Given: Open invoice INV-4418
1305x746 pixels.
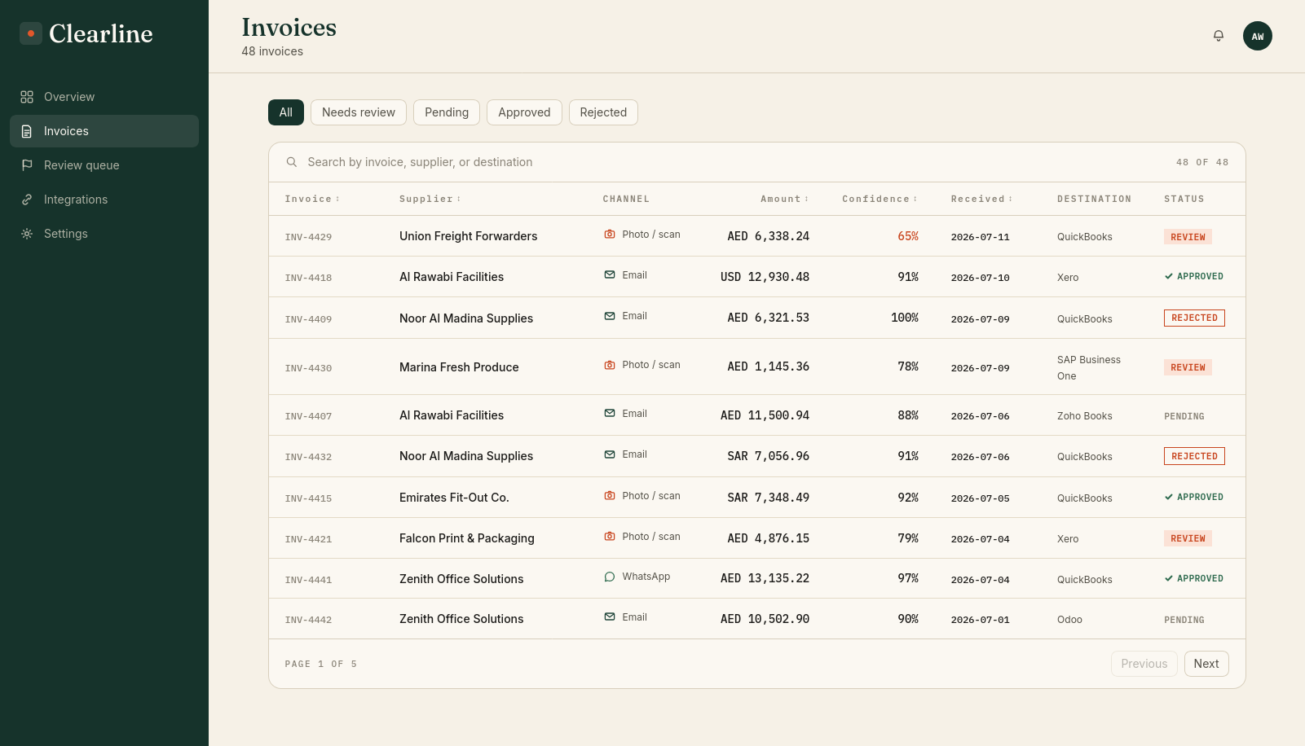Looking at the screenshot, I should pos(308,278).
